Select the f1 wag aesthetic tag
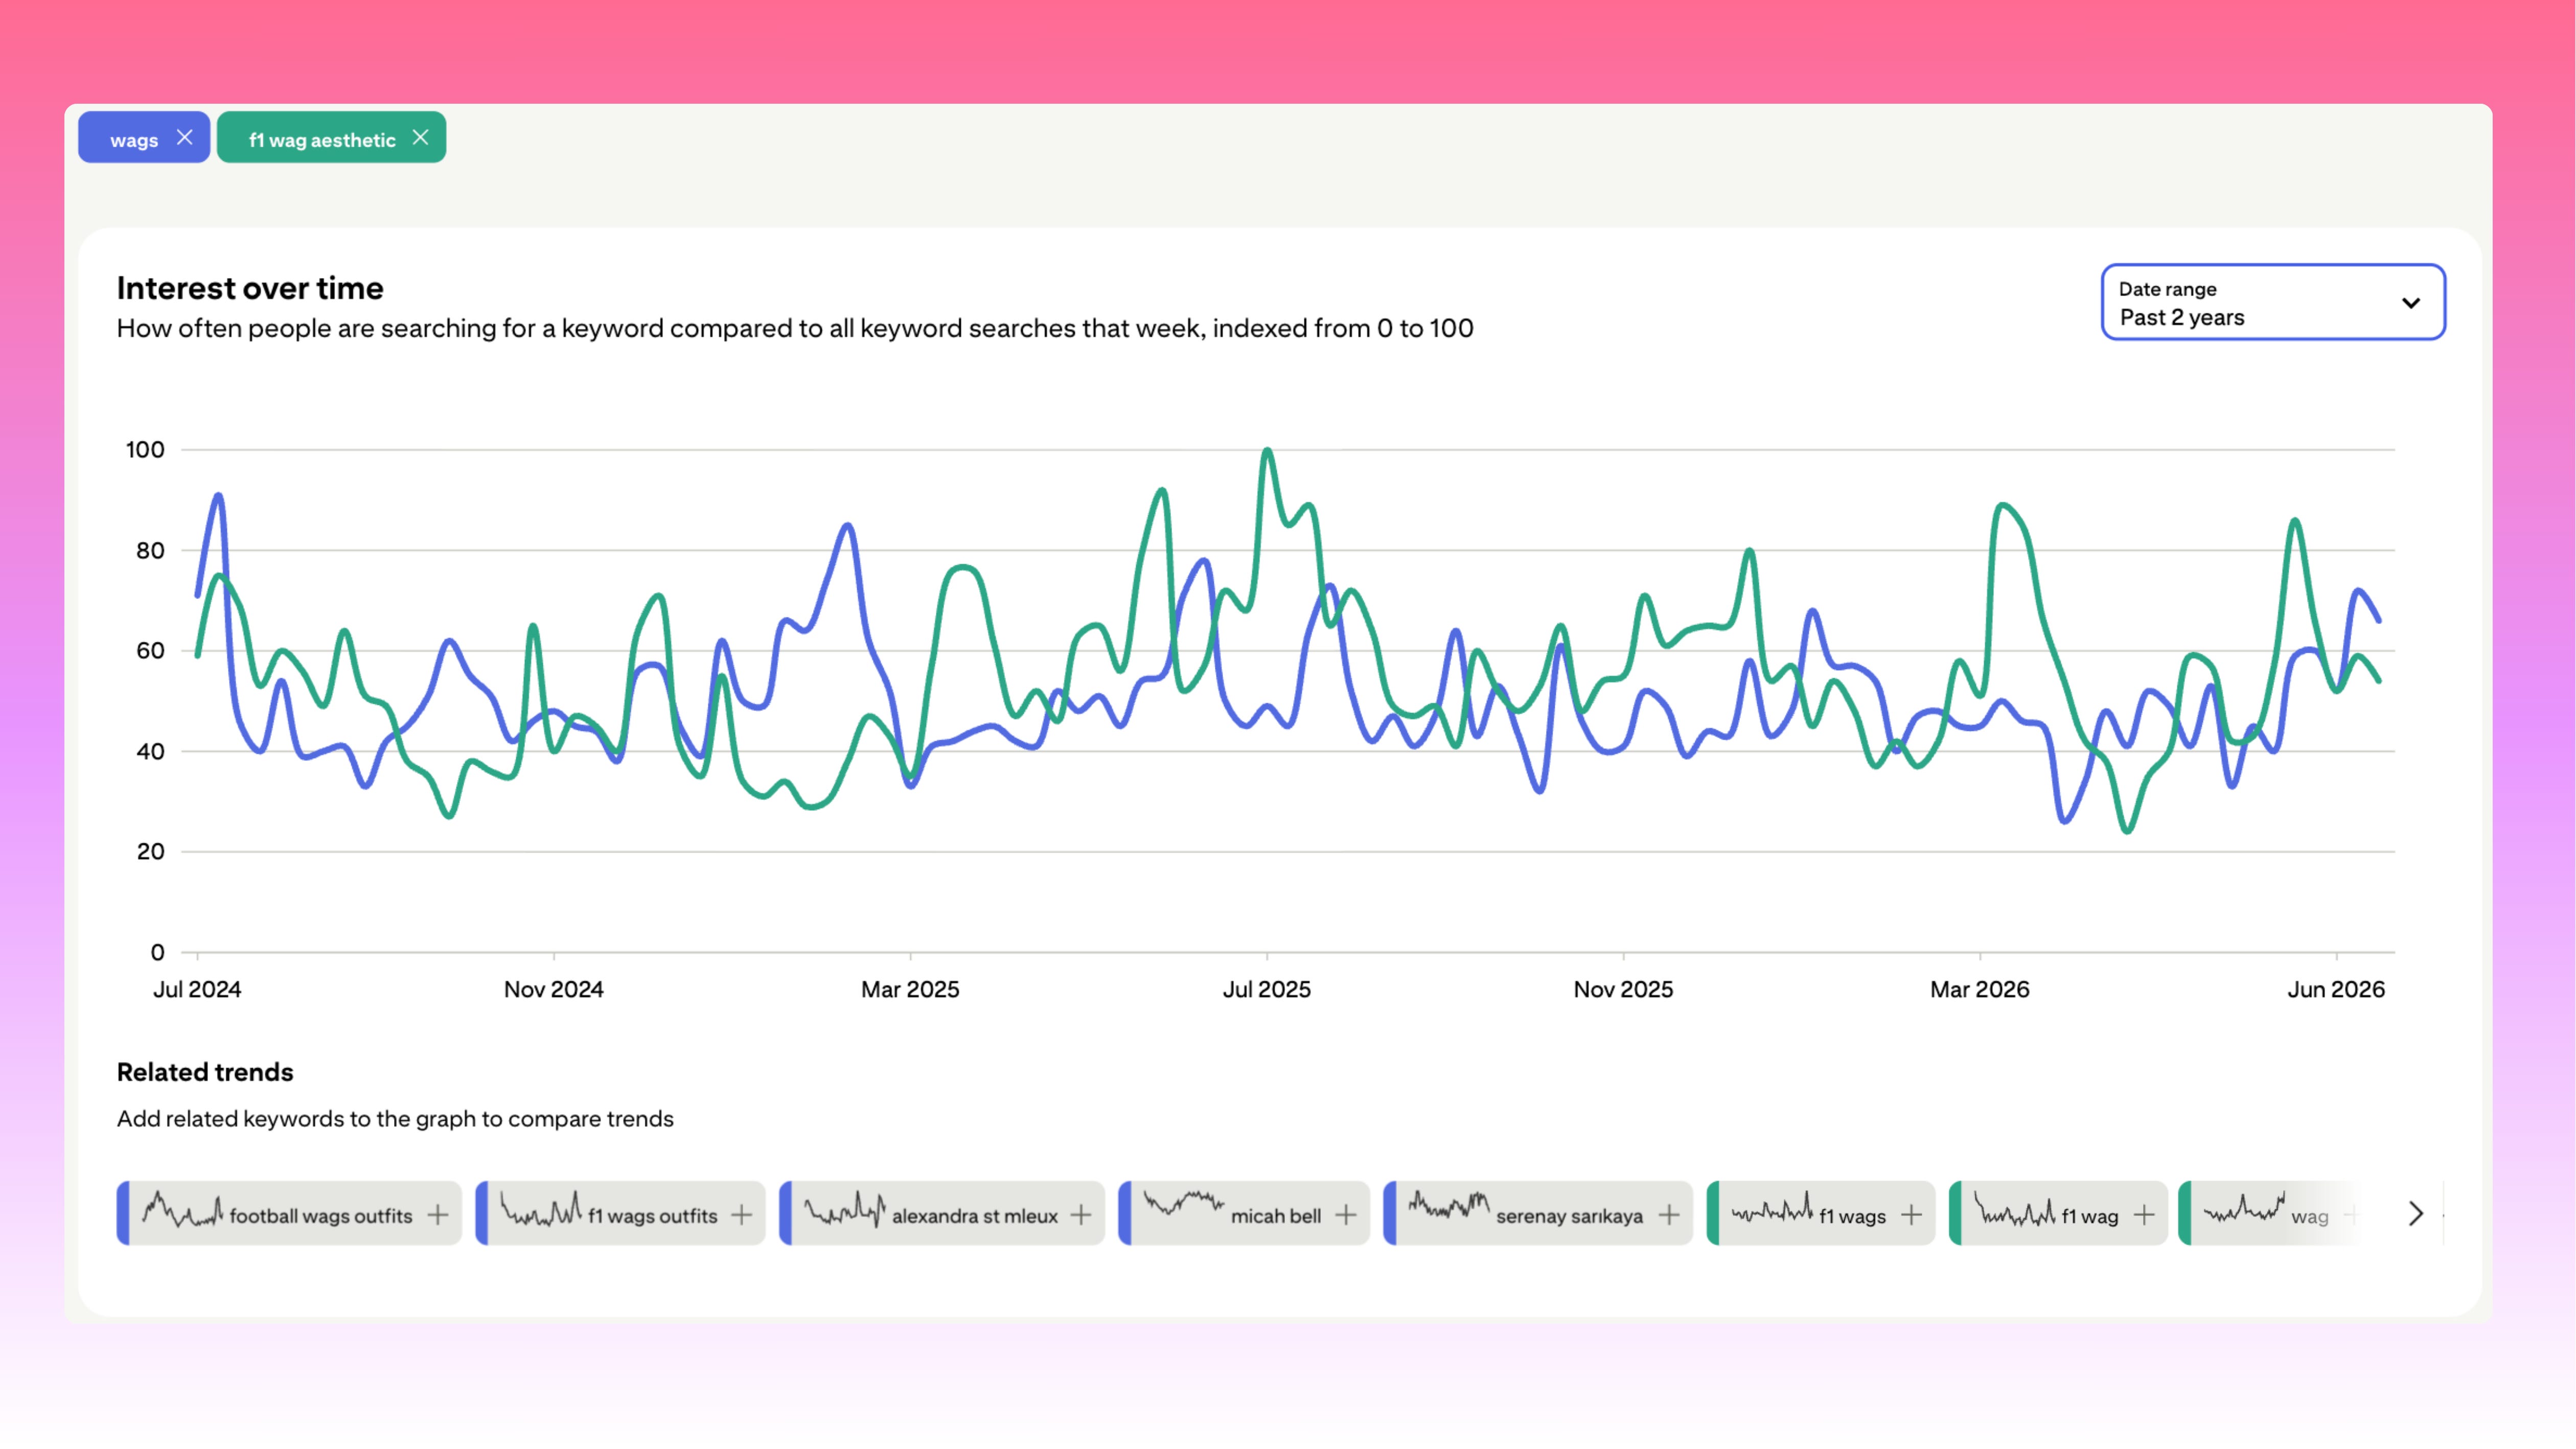Screen dimensions: 2576x1449 322,140
